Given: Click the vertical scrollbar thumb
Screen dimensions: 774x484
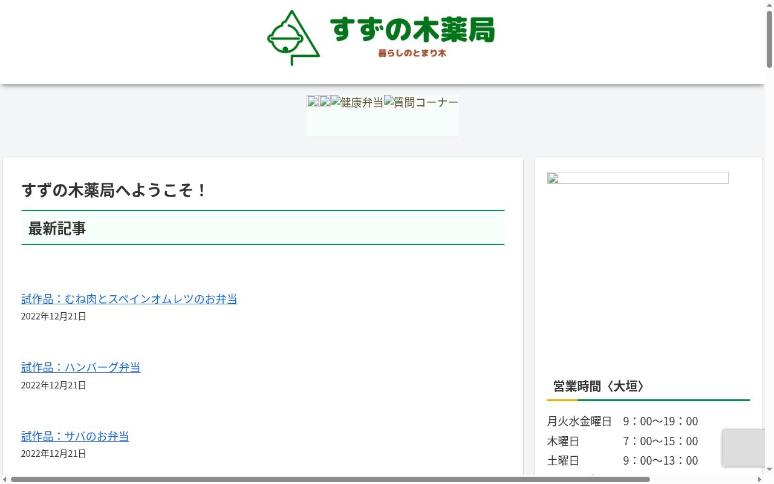Looking at the screenshot, I should pos(769,39).
